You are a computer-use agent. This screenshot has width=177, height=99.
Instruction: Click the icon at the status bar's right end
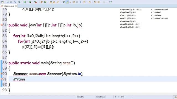175,97
